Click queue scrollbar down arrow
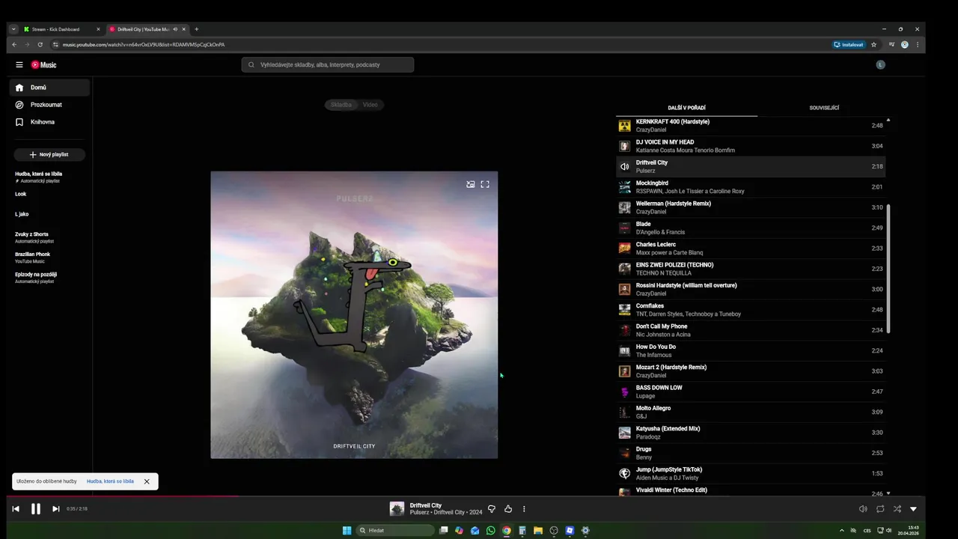Screen dimensions: 958x539 tap(888, 493)
